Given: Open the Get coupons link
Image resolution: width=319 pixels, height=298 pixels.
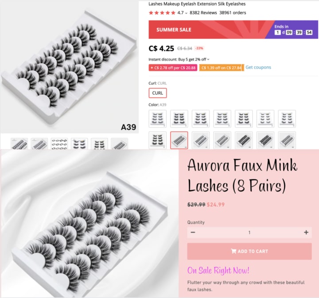Looking at the screenshot, I should click(x=258, y=67).
